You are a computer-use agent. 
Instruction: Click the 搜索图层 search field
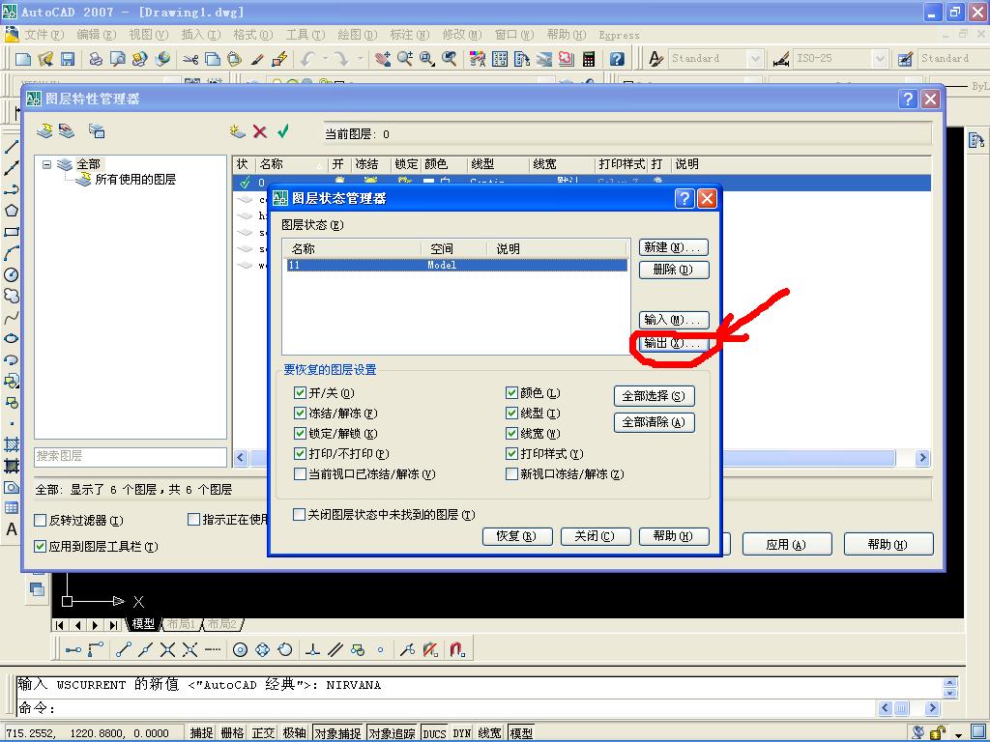point(131,456)
